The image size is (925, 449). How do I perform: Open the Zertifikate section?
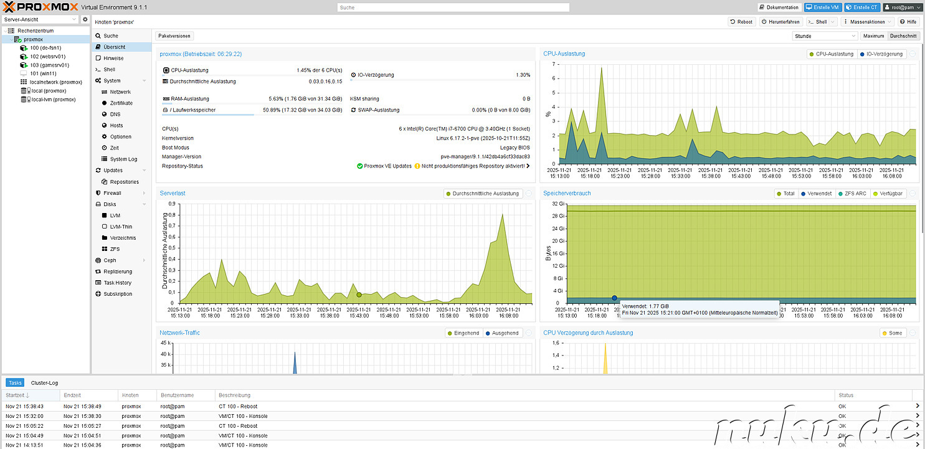pos(121,103)
